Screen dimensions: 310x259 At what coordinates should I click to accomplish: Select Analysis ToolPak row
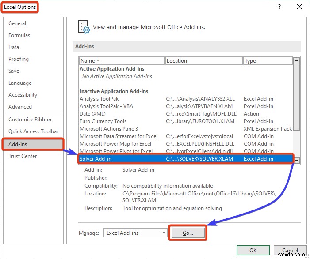pyautogui.click(x=186, y=99)
